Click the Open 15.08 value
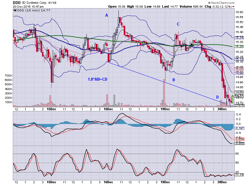 (x=117, y=7)
